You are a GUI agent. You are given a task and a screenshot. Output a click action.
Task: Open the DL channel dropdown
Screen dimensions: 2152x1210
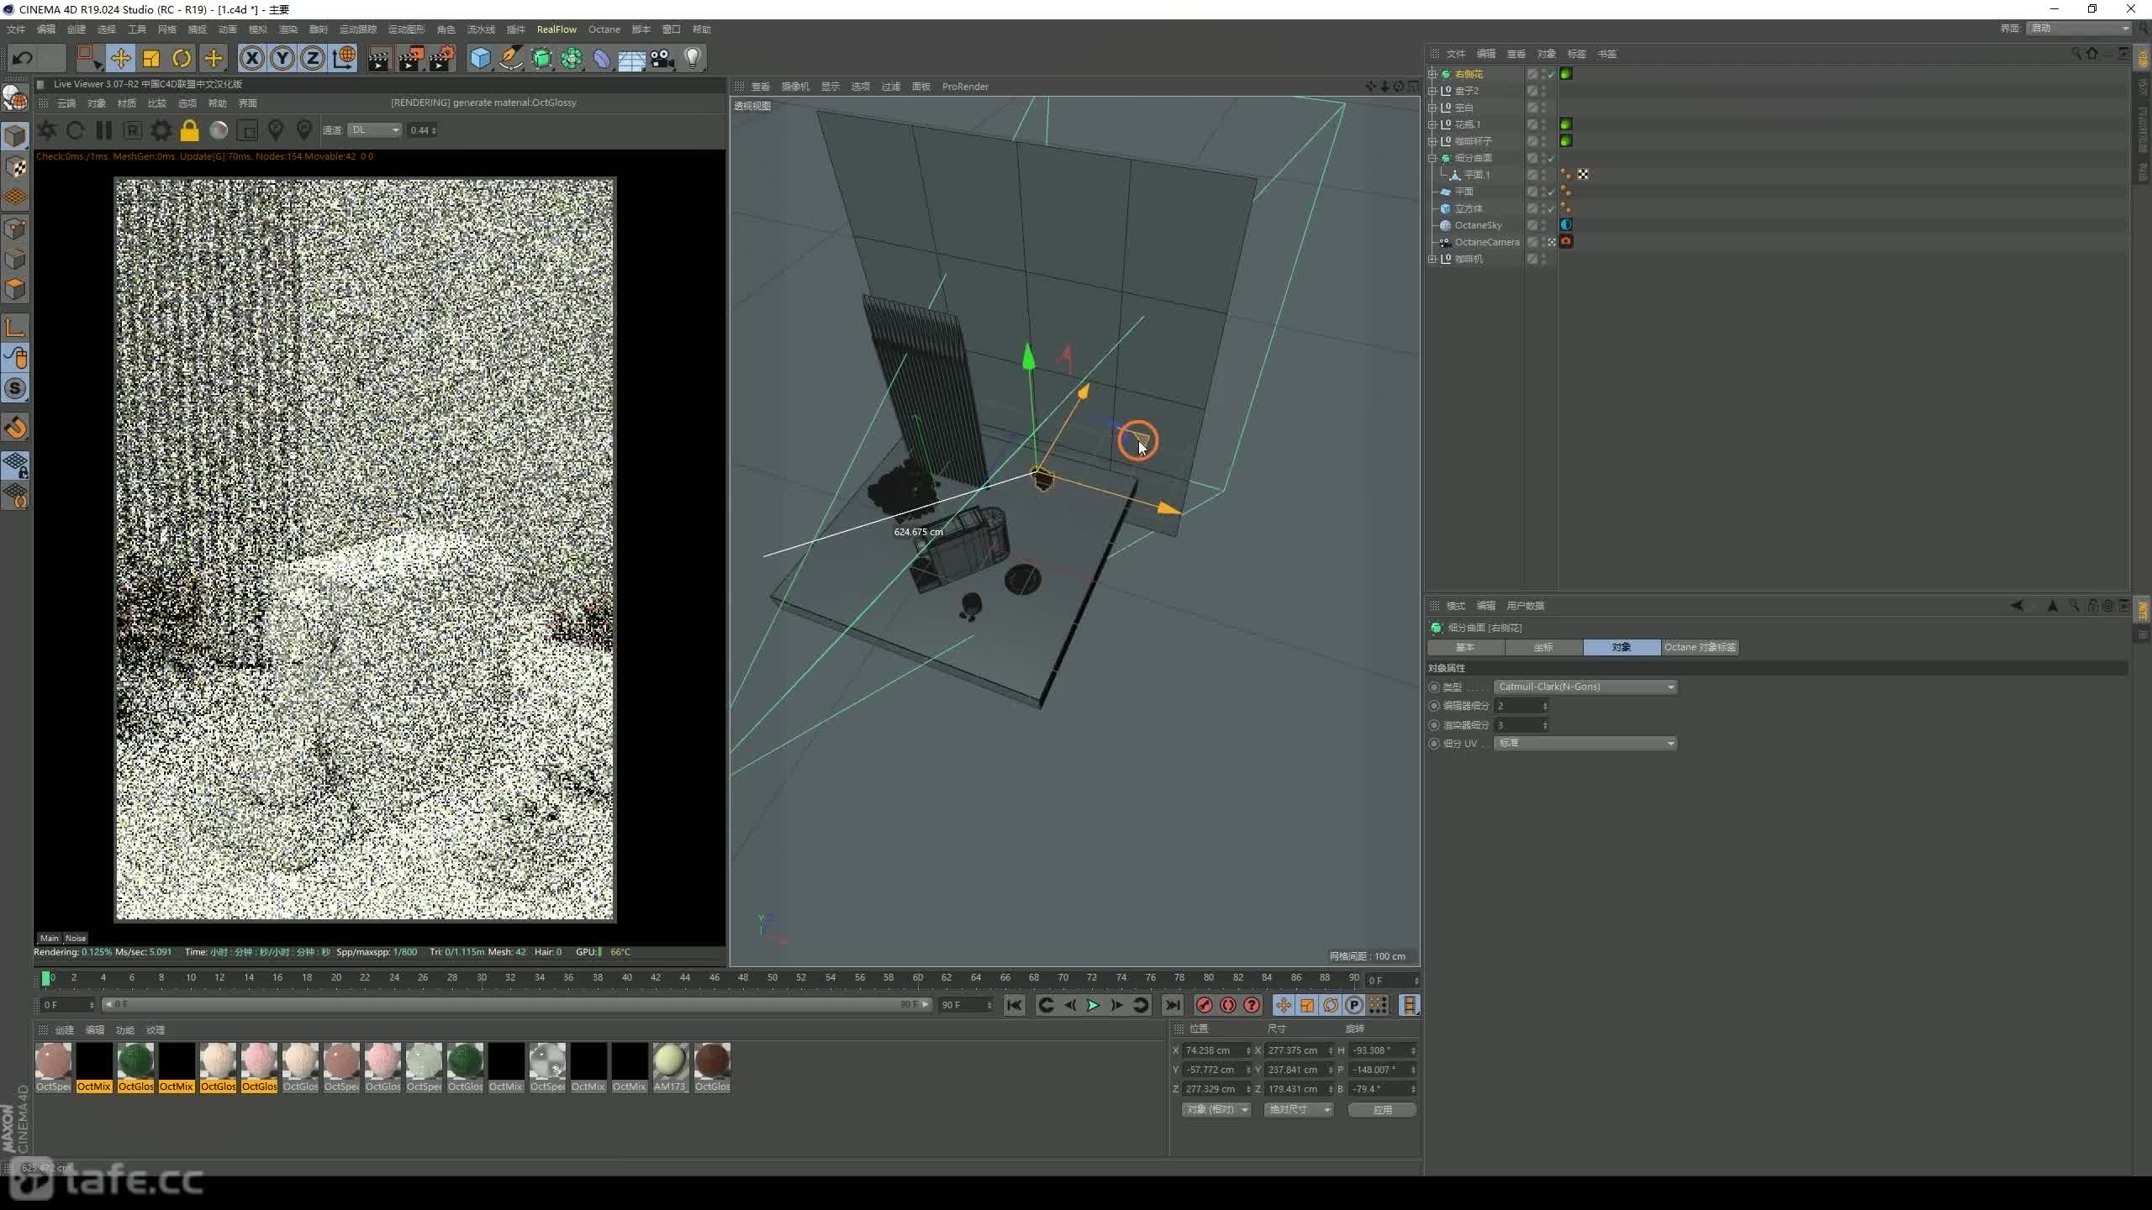tap(376, 130)
